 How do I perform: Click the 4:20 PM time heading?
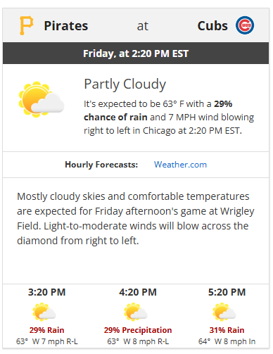coord(138,292)
